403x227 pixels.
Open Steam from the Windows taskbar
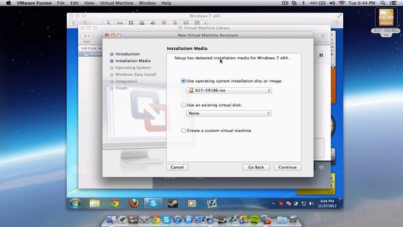point(173,203)
